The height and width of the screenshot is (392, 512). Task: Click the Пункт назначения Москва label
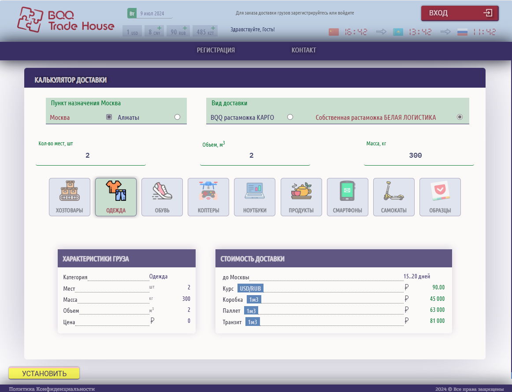(x=86, y=103)
